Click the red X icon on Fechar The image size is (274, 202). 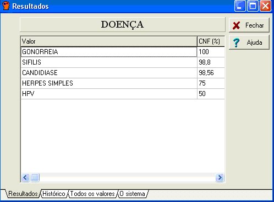pos(236,25)
